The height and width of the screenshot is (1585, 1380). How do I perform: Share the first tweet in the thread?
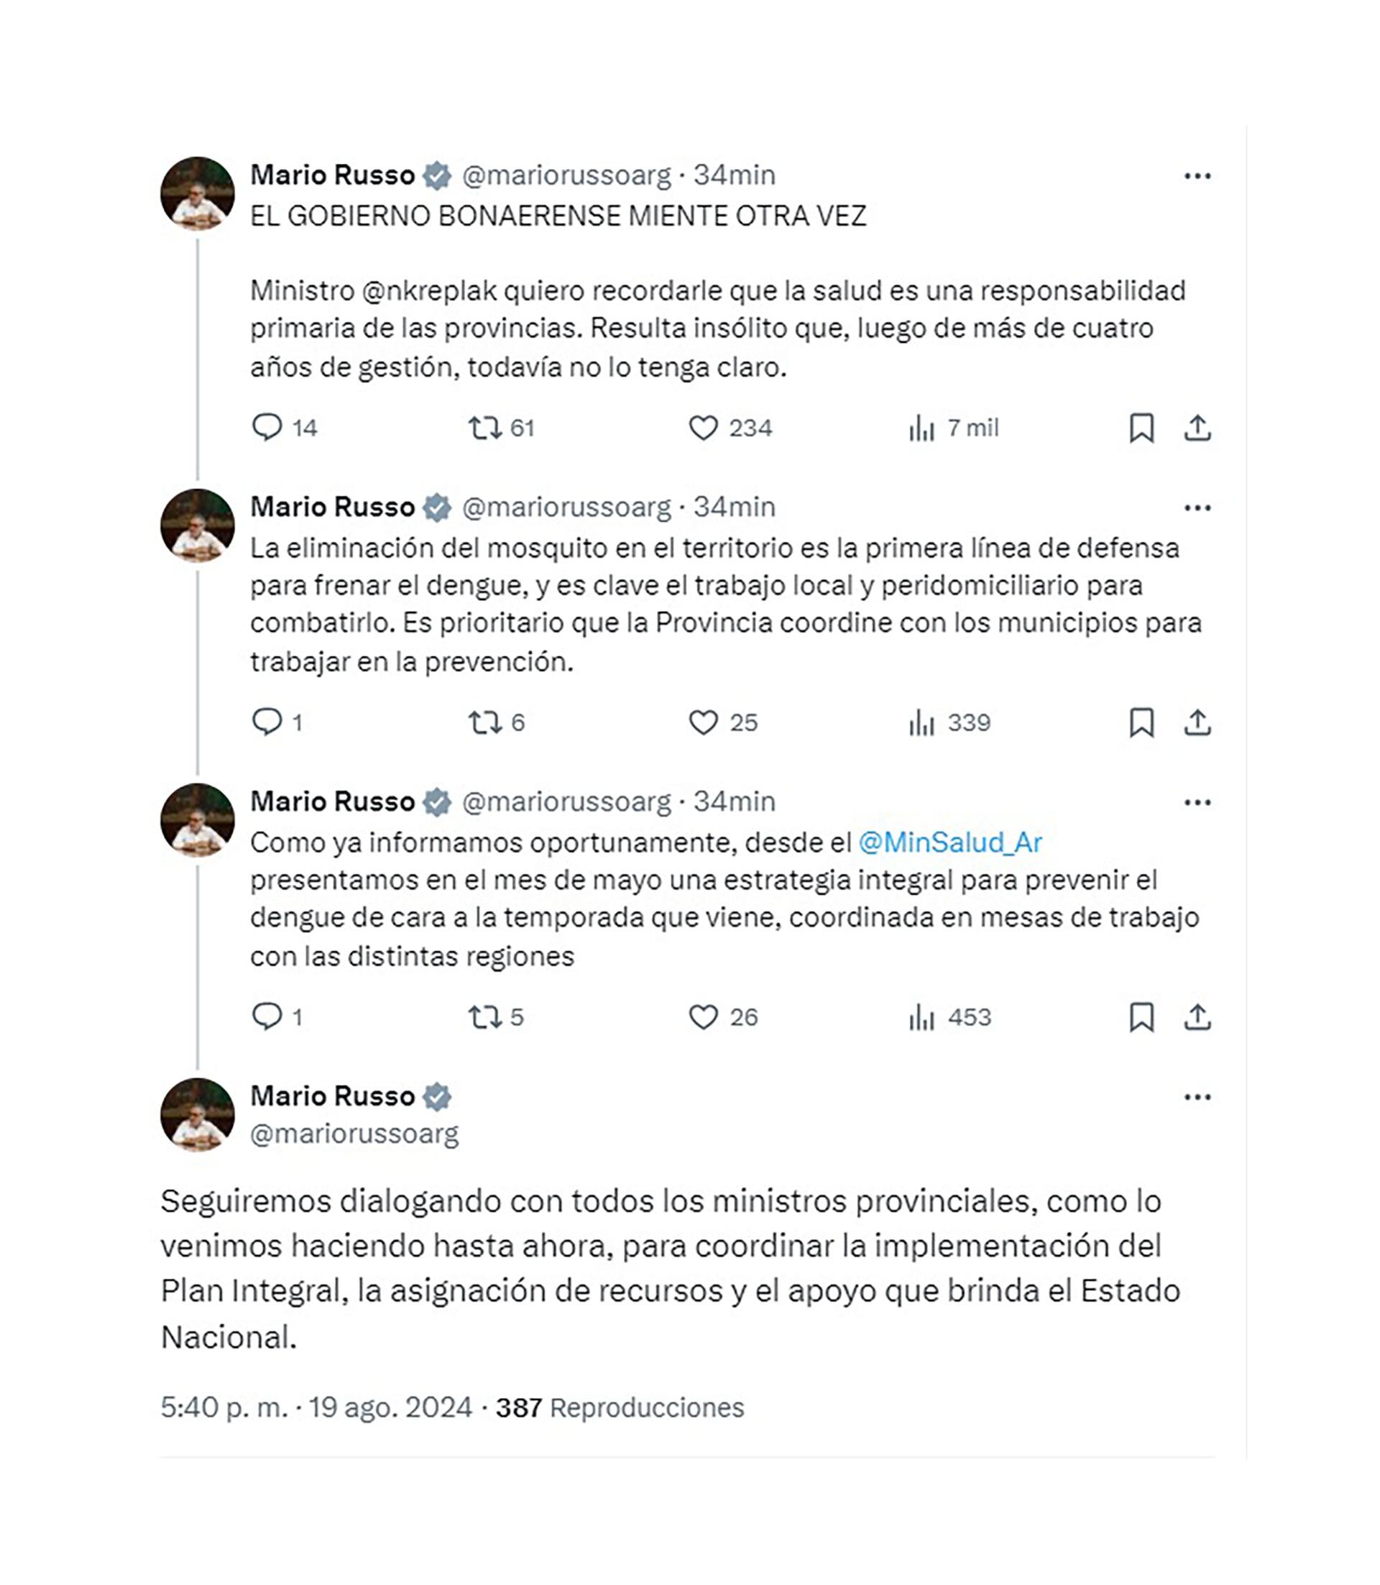coord(1197,428)
